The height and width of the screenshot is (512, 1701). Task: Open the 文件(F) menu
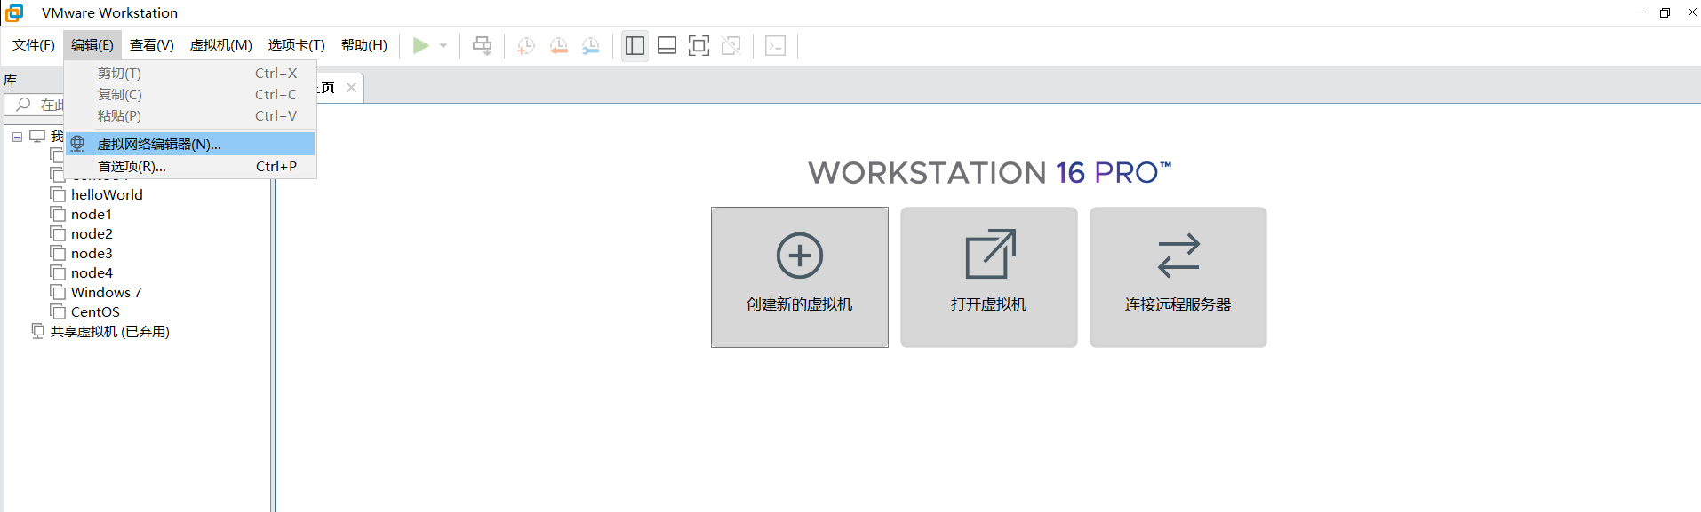[34, 45]
